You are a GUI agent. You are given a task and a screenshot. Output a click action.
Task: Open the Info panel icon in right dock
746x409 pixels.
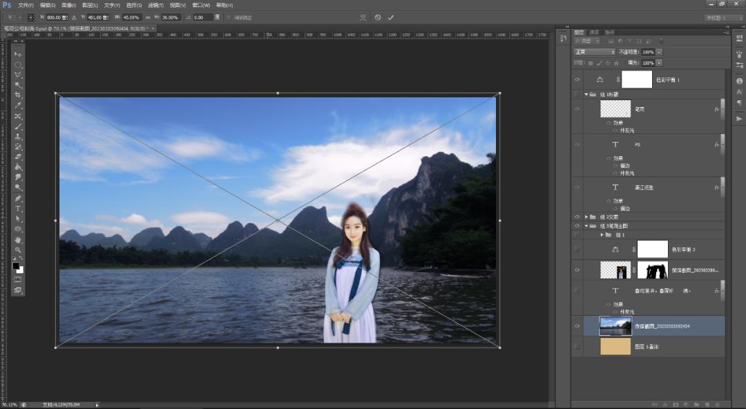(x=740, y=81)
